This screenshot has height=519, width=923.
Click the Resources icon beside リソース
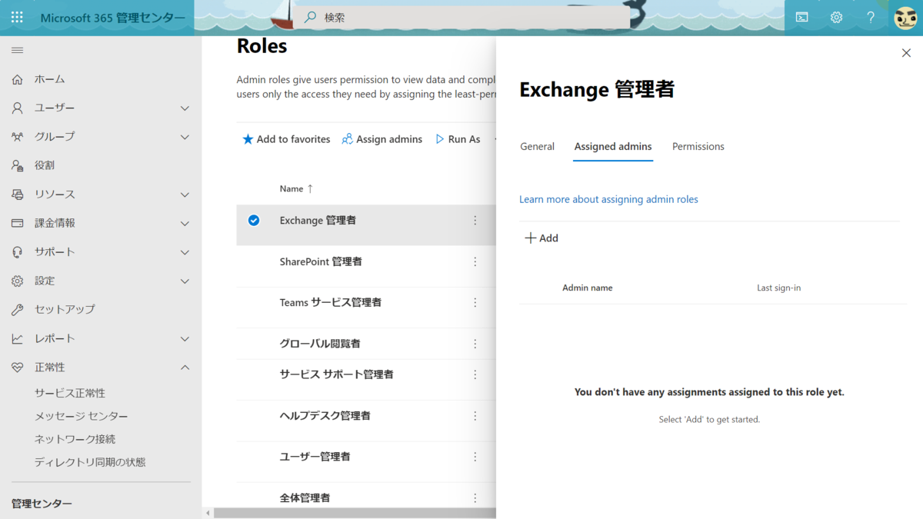click(17, 195)
